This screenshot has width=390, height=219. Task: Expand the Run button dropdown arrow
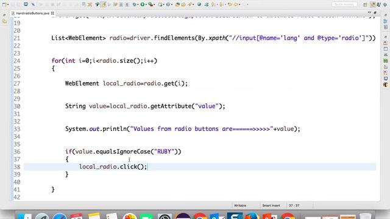[146, 4]
